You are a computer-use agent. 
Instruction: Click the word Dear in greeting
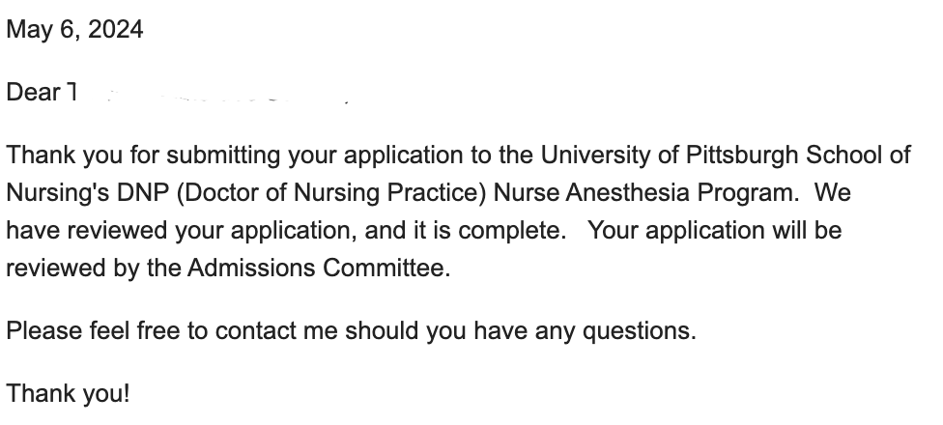(x=34, y=93)
